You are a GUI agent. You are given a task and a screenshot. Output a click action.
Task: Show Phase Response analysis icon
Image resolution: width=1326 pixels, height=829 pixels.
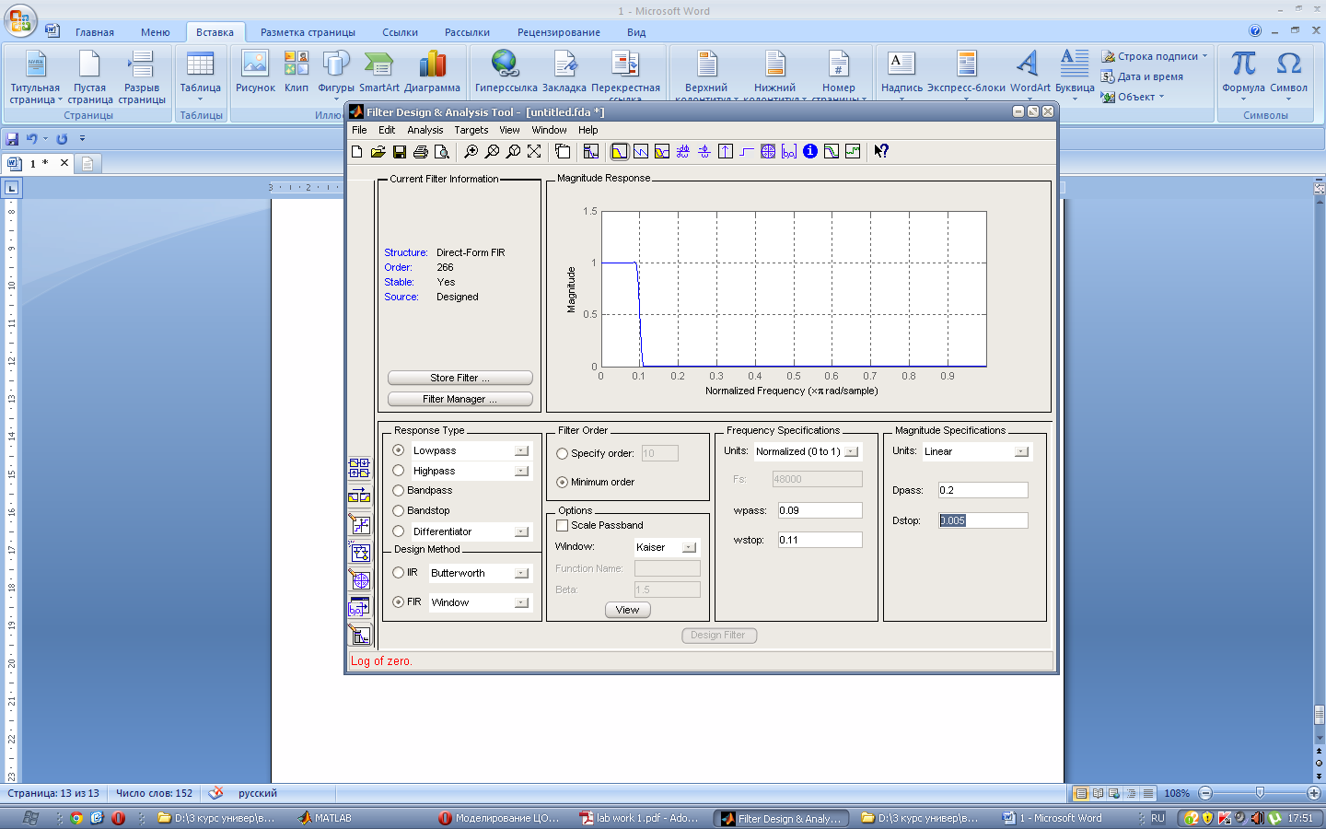point(641,152)
